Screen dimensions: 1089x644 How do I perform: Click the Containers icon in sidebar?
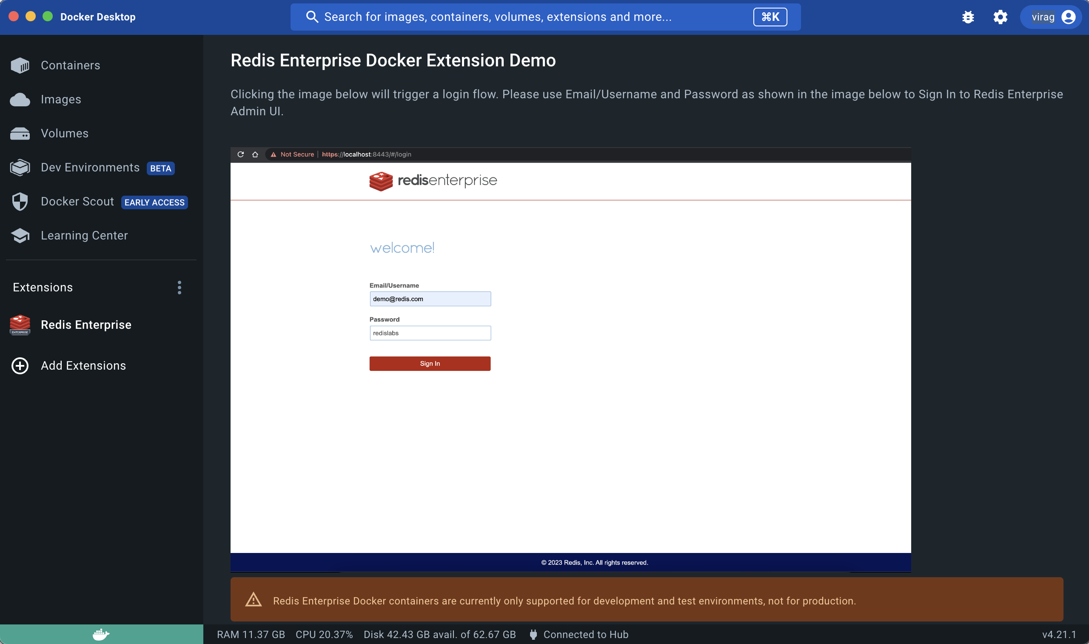(x=20, y=66)
